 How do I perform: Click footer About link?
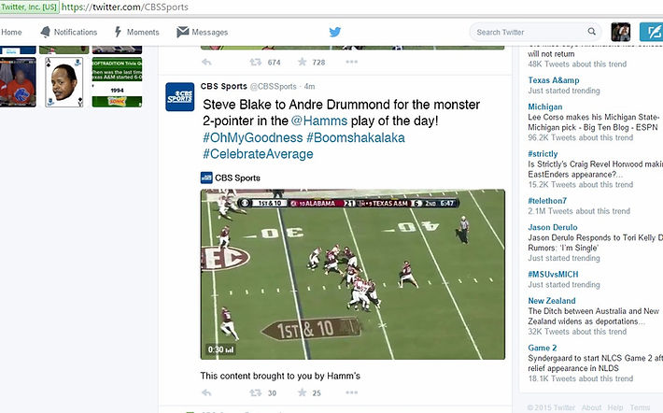[591, 407]
